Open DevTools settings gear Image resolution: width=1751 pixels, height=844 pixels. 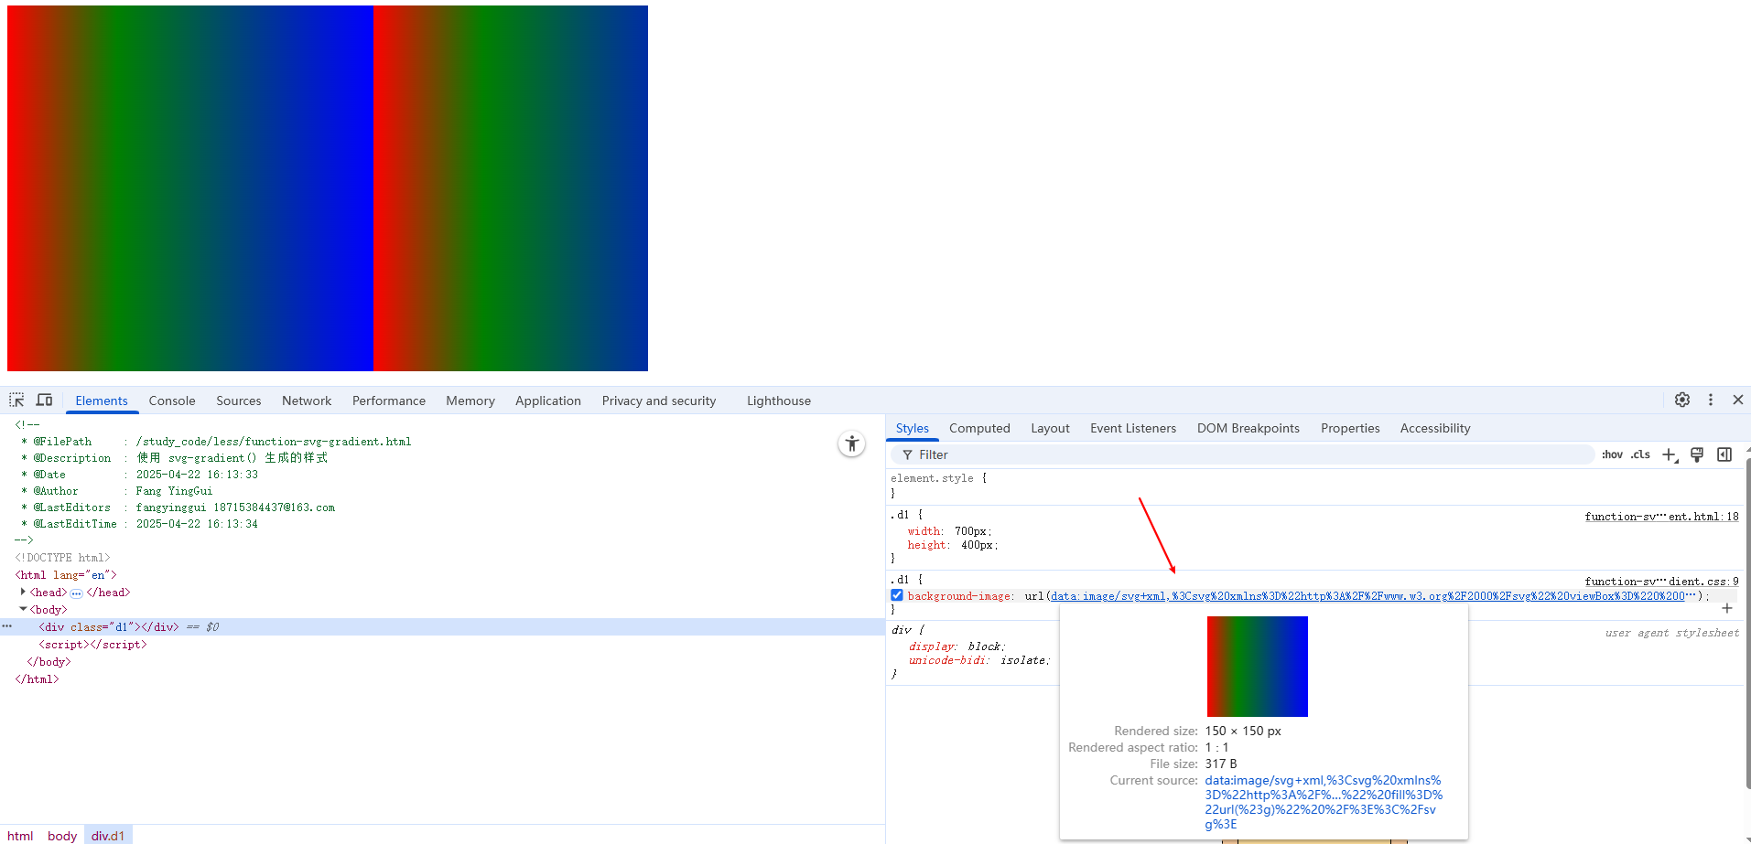coord(1682,400)
